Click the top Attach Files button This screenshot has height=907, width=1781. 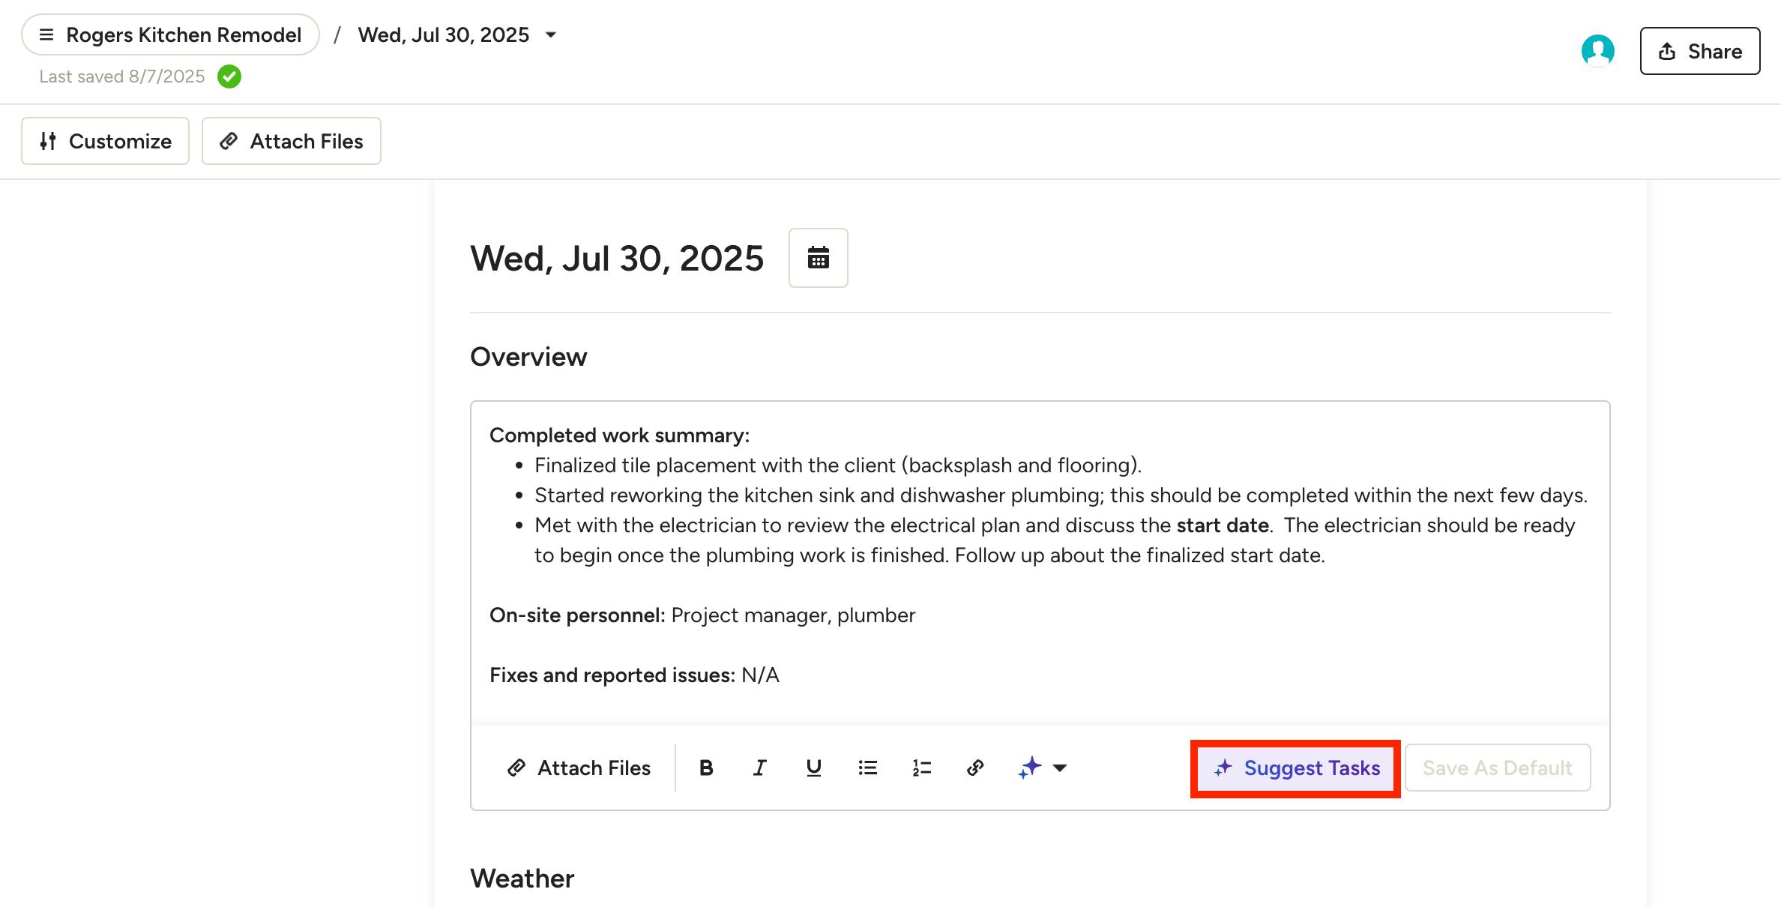tap(291, 141)
